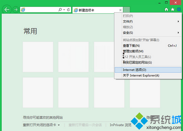Choose 打印(P) in the tools menu

(148, 16)
